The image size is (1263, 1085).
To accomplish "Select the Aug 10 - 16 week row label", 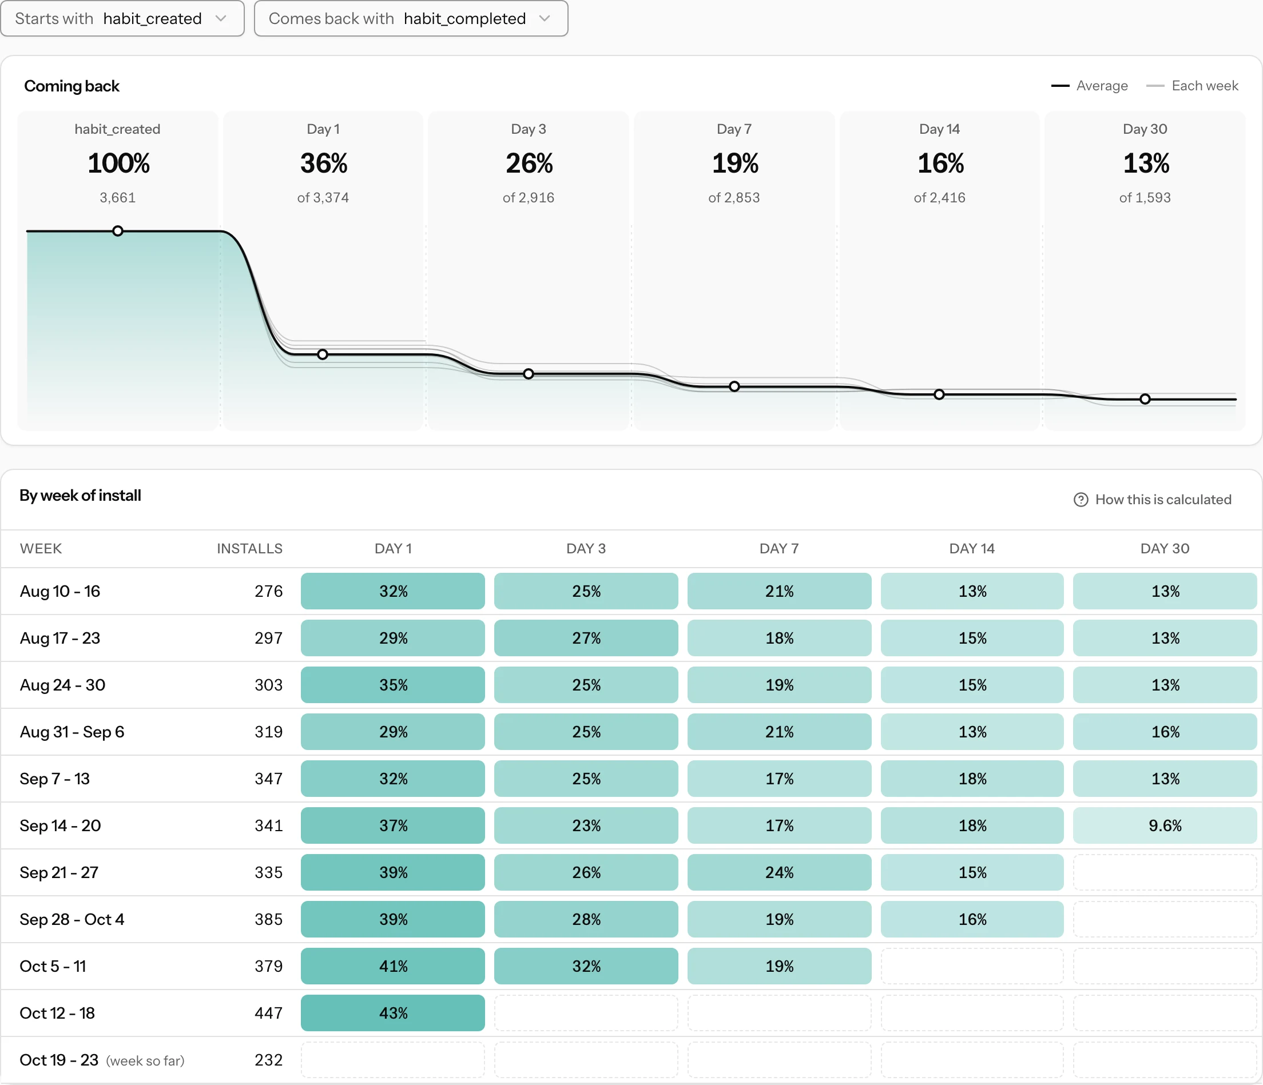I will [59, 591].
